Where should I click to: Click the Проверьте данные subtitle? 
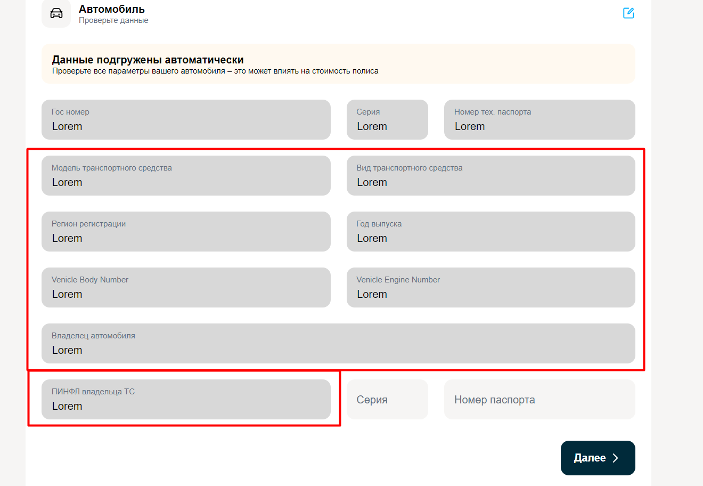coord(113,20)
